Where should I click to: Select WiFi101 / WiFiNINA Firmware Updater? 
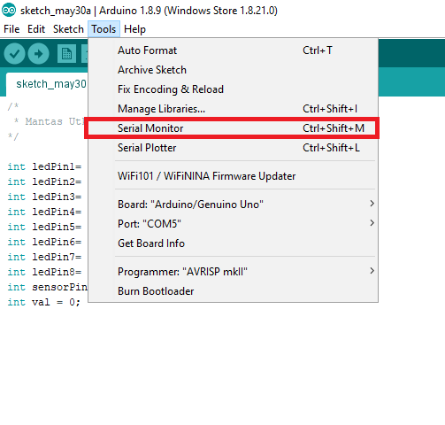(x=233, y=176)
